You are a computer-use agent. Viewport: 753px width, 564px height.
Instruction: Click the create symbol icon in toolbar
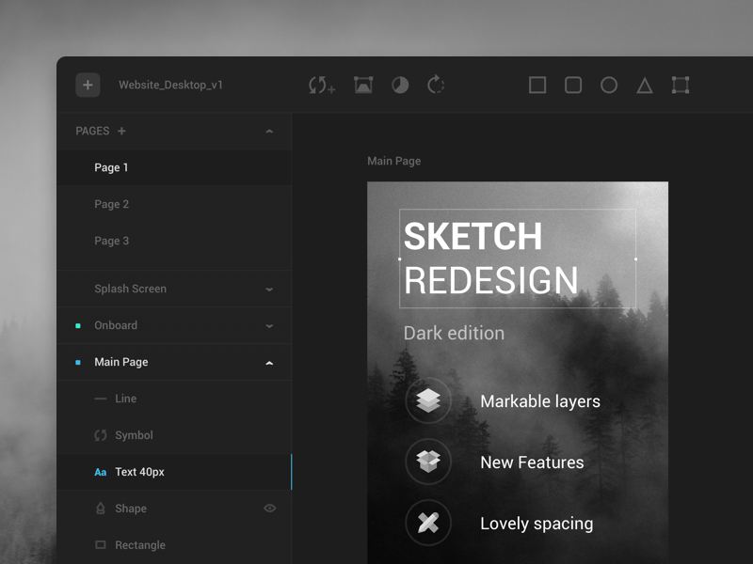click(x=322, y=86)
